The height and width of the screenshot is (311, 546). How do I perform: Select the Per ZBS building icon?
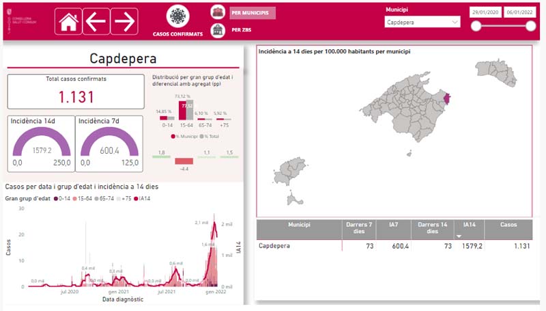[218, 30]
